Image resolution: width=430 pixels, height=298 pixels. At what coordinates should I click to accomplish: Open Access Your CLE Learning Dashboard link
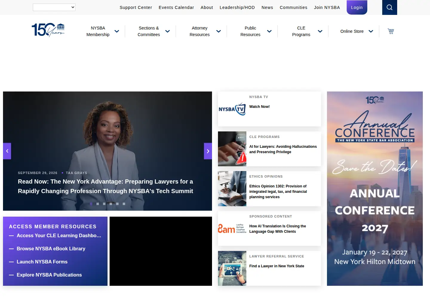59,235
